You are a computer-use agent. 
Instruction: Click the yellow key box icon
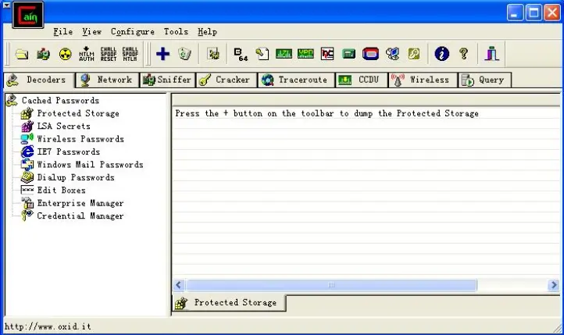coord(414,55)
